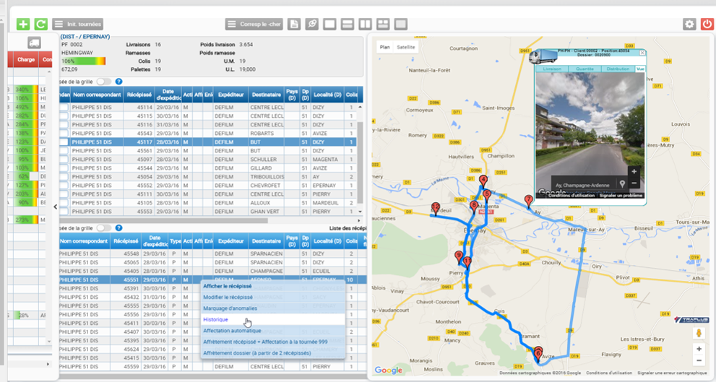Click the red power logout button
716x382 pixels.
(x=706, y=25)
